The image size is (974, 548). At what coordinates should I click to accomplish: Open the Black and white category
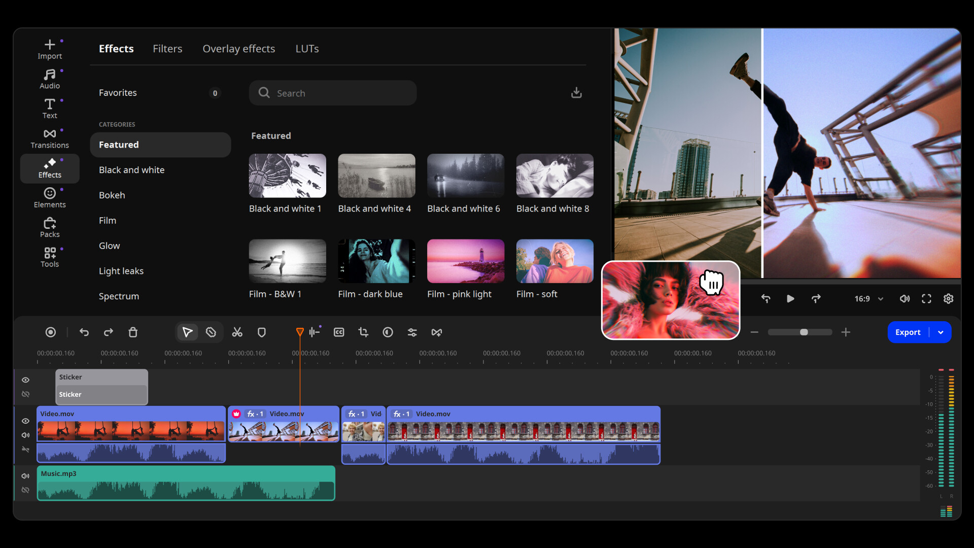131,169
